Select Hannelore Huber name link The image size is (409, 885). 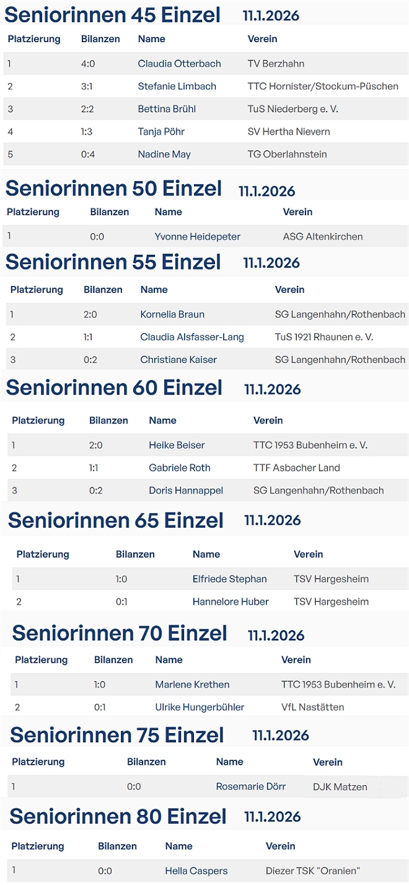tap(231, 602)
